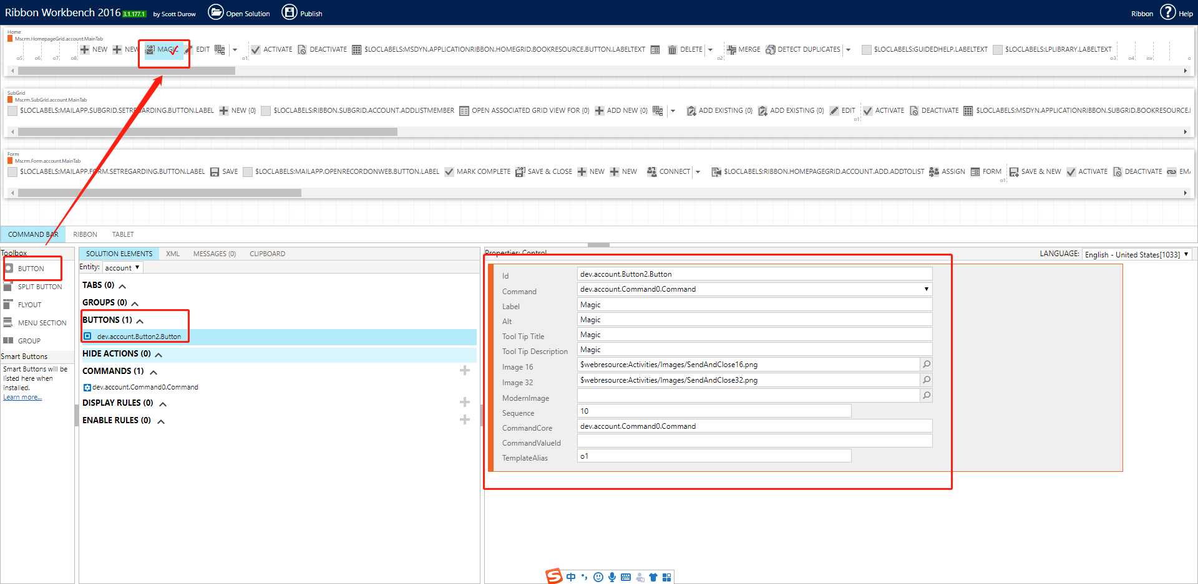Select dev.account.Button2.Button in Buttons list
Screen dimensions: 1198x584
[280, 337]
